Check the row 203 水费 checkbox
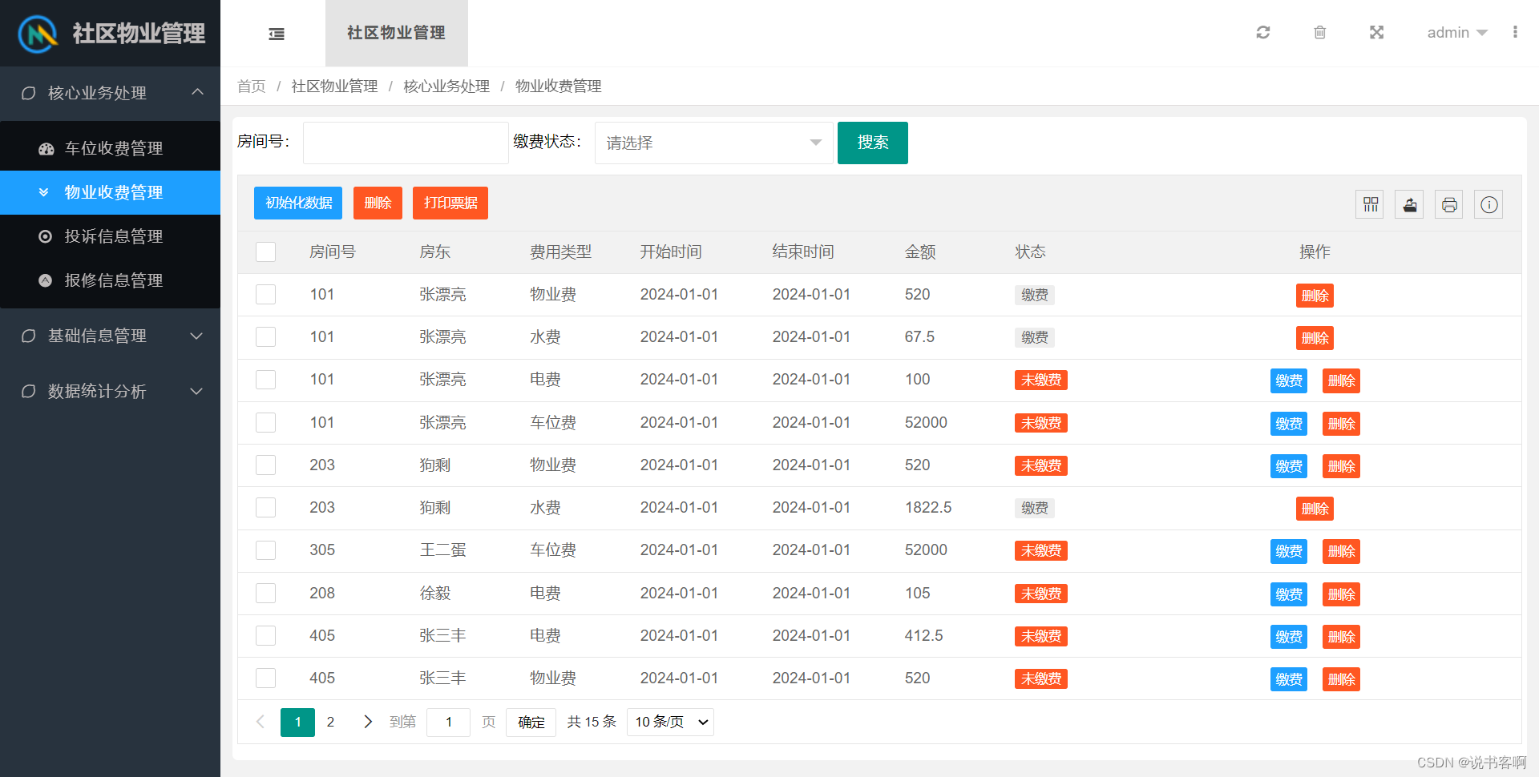Viewport: 1539px width, 777px height. click(x=265, y=507)
